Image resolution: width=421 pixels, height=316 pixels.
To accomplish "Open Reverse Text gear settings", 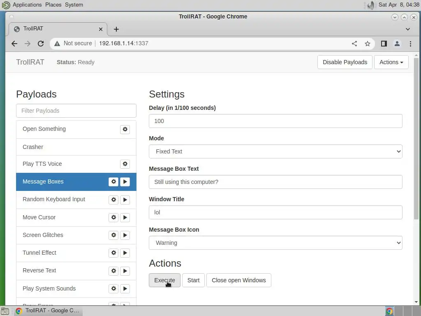I will point(113,271).
